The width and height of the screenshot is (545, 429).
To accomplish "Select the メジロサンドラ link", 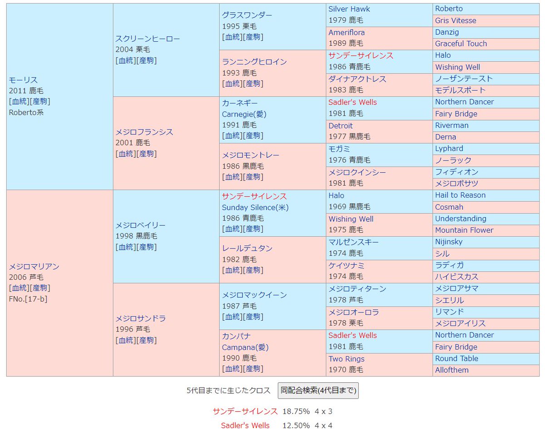I will pyautogui.click(x=140, y=318).
